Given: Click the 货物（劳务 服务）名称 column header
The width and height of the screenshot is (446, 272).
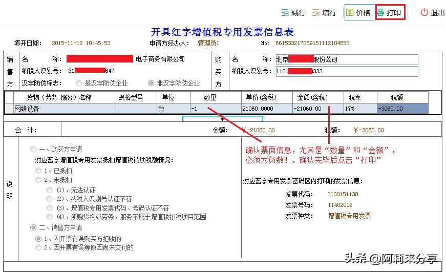Looking at the screenshot, I should (x=65, y=98).
